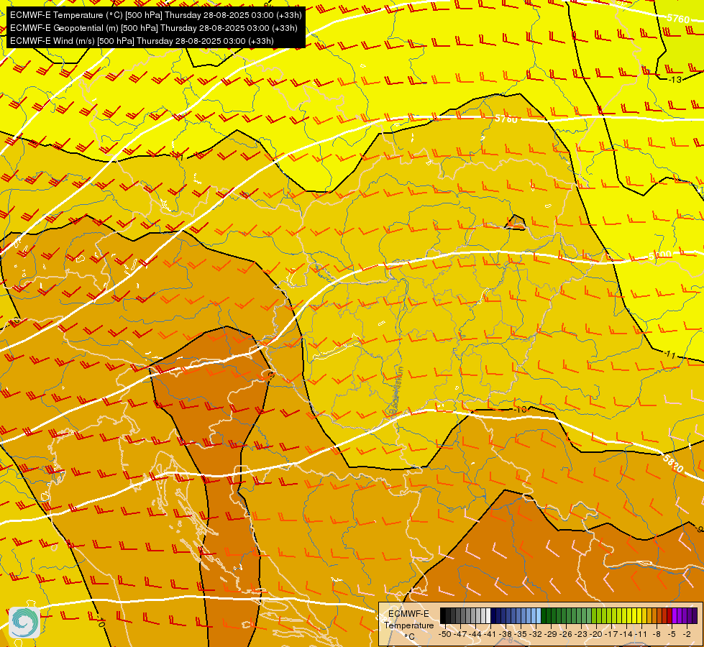
Task: Click the legend title ECMWF-E Temperature
Action: [x=408, y=619]
